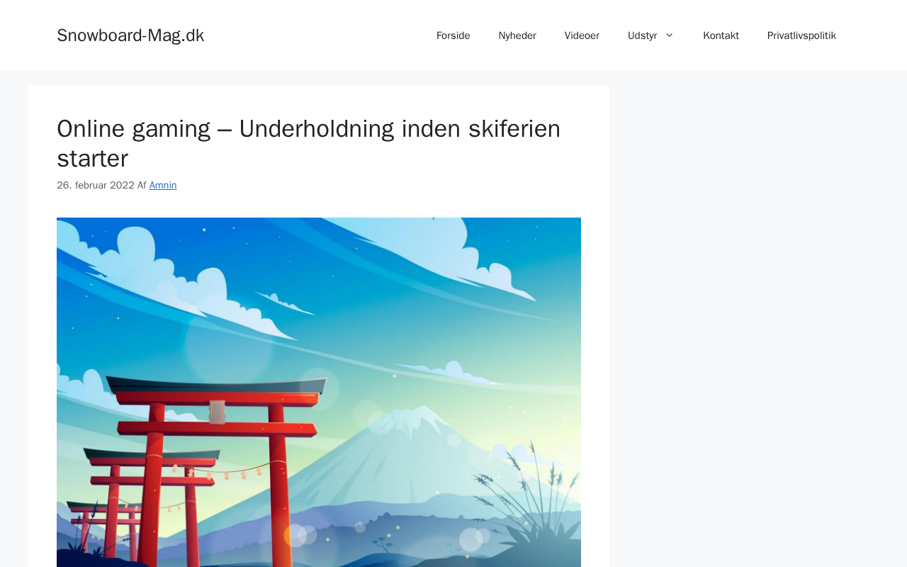Expand the Udstyr submenu chevron arrow
This screenshot has width=907, height=567.
669,35
